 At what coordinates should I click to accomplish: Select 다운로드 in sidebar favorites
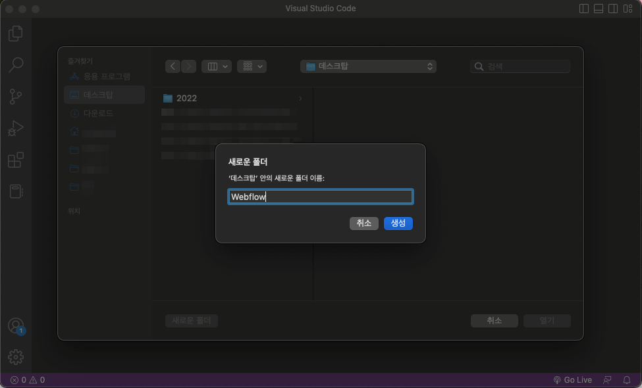[x=105, y=113]
